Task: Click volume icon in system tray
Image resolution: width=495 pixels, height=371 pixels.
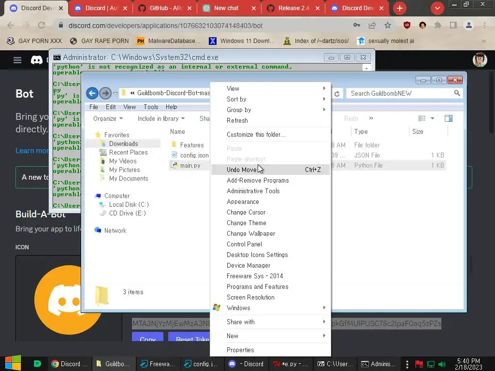Action: point(442,364)
